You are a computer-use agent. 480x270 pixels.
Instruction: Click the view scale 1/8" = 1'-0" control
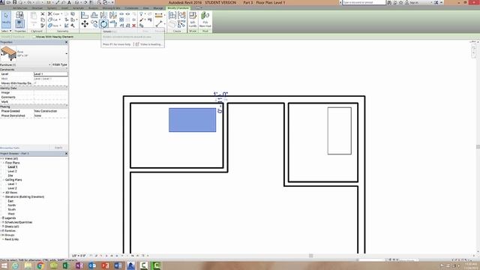coord(79,256)
